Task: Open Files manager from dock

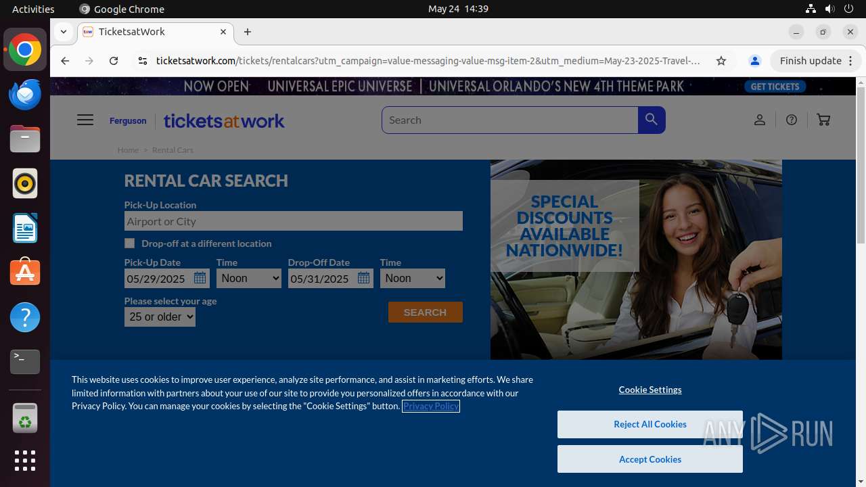Action: 25,139
